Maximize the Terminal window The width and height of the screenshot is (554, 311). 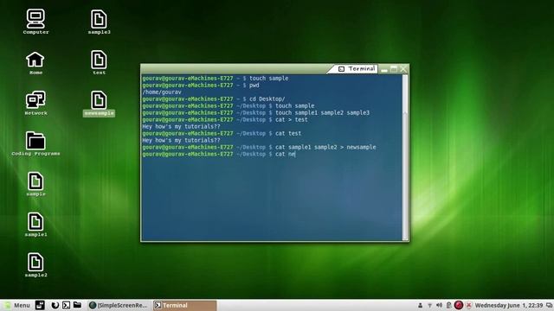394,69
